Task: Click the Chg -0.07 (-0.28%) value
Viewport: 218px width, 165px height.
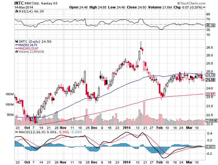Action: (188, 7)
